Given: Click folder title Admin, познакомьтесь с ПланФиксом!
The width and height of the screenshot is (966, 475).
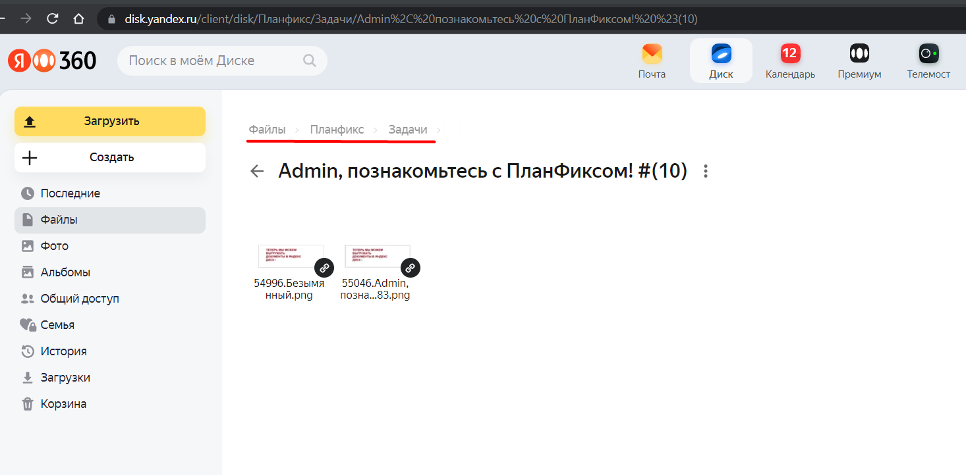Looking at the screenshot, I should click(482, 171).
